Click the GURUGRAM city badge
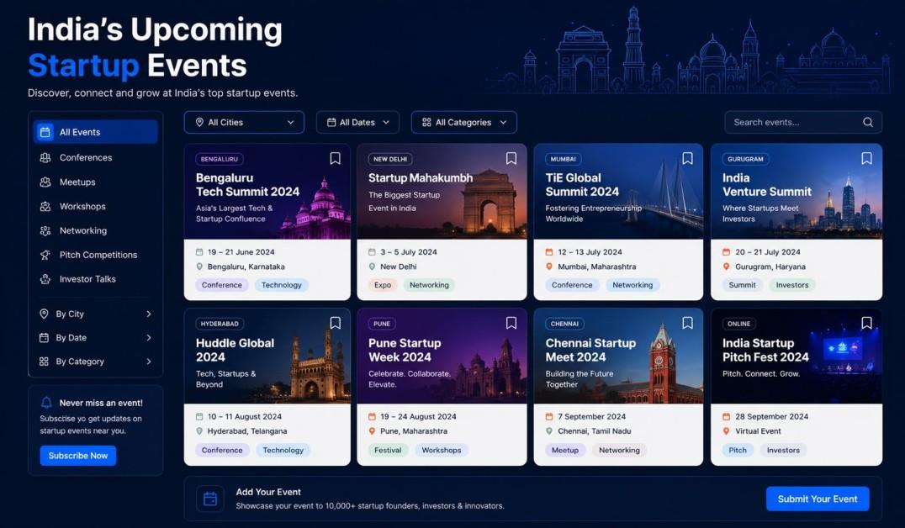 point(745,159)
